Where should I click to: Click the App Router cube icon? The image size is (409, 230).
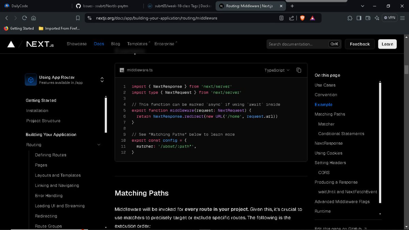(x=31, y=80)
